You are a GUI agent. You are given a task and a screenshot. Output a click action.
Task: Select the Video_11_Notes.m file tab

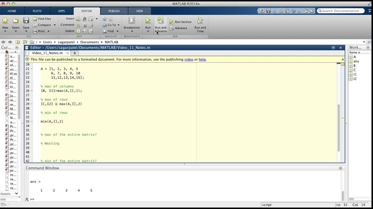[47, 53]
